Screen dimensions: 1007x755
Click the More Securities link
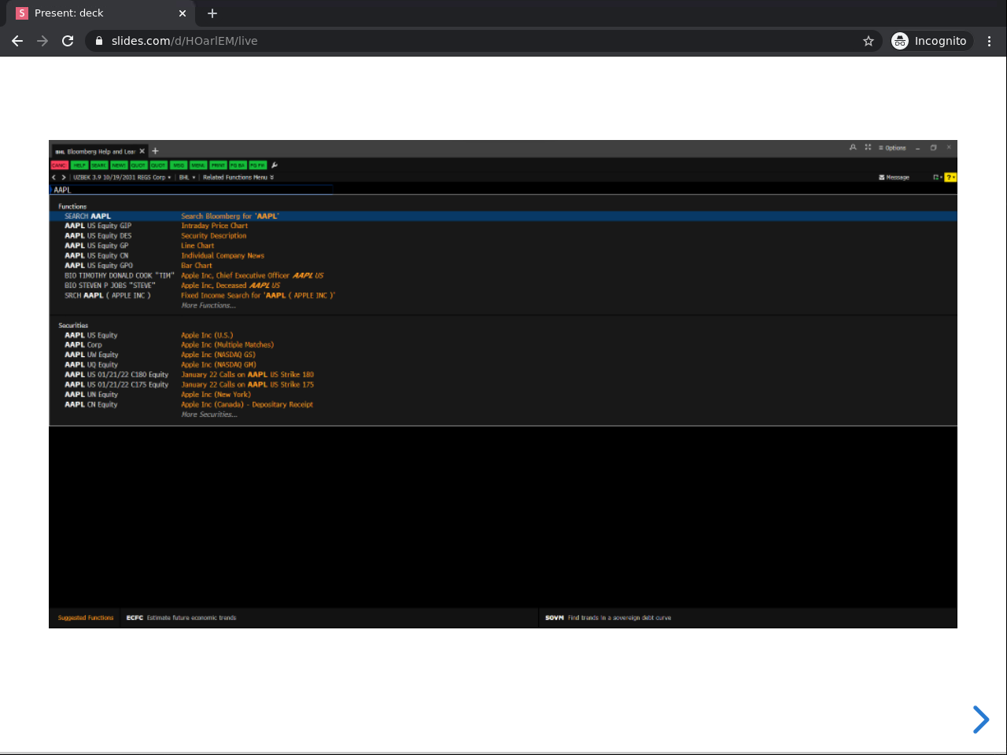point(209,414)
